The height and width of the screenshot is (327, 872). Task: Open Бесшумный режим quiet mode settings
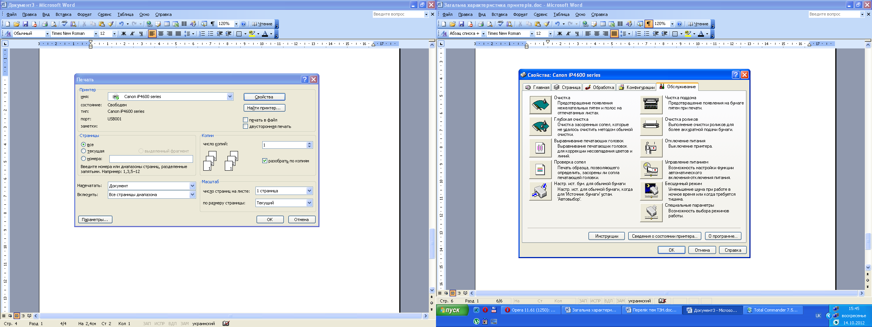coord(651,191)
